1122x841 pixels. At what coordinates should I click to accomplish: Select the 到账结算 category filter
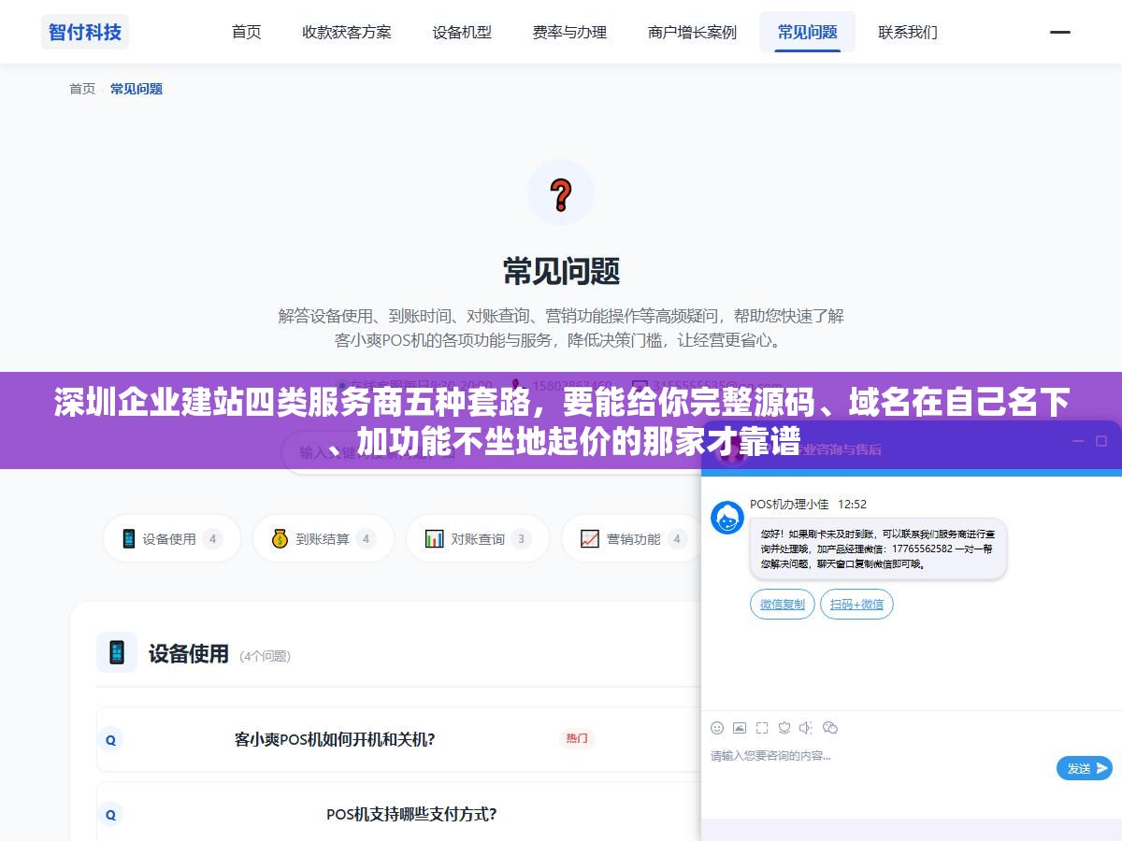tap(324, 538)
